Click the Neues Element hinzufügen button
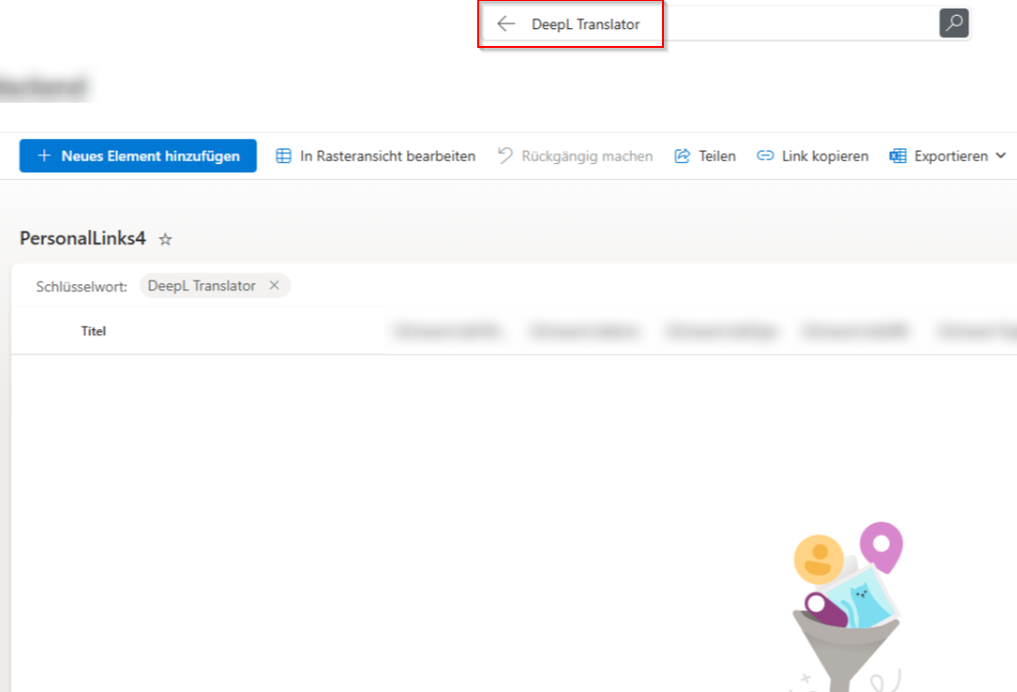The image size is (1017, 692). [137, 154]
